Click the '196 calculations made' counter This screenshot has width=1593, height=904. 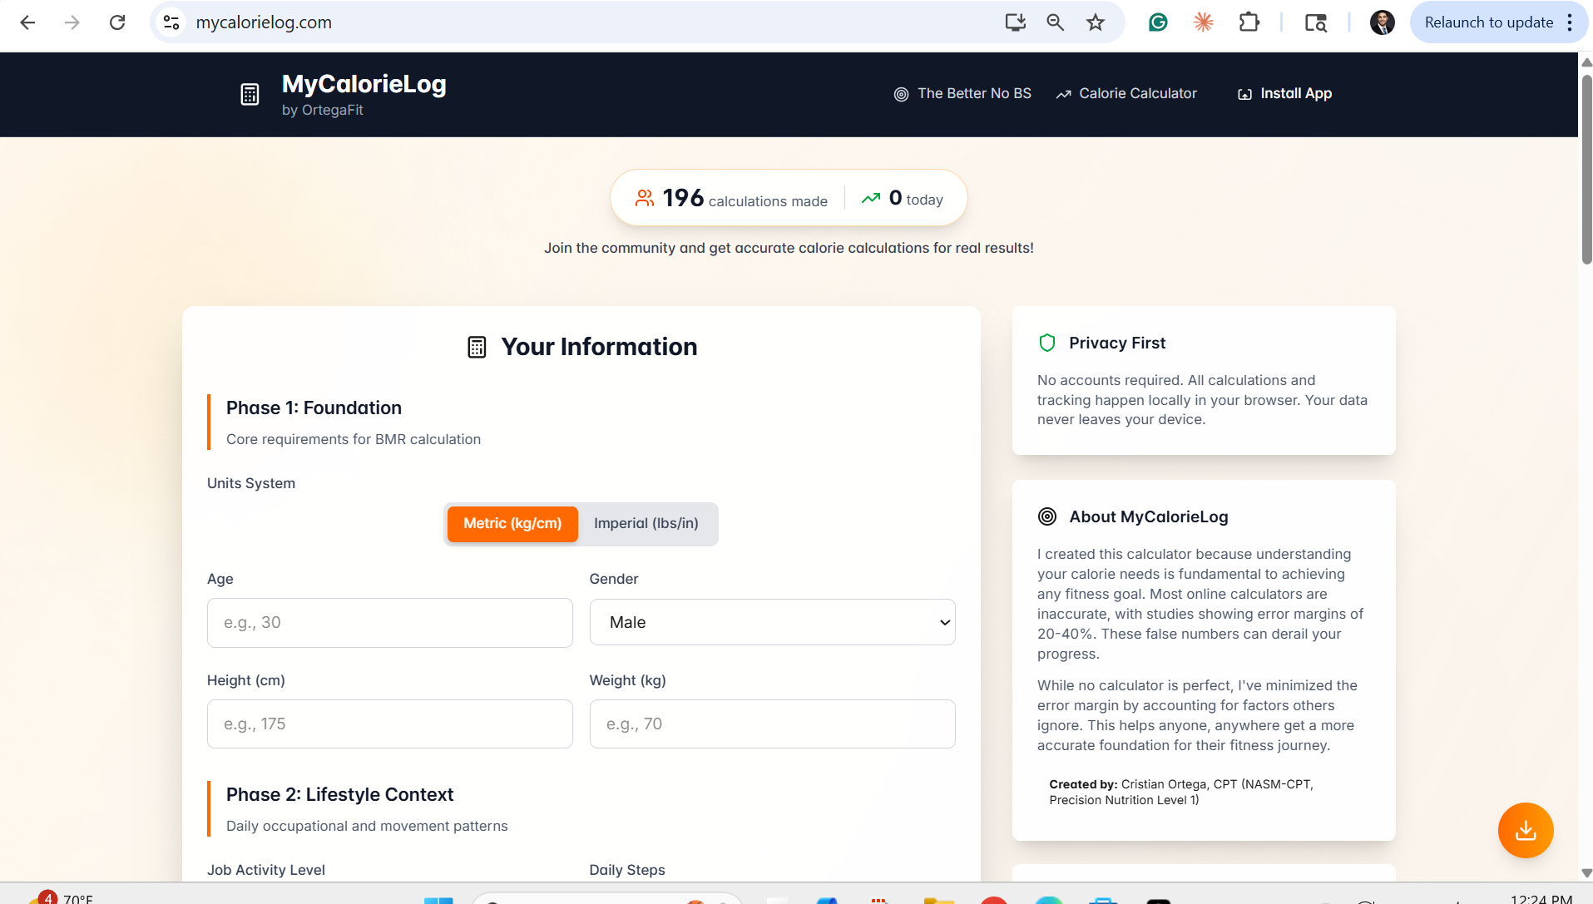pos(745,198)
